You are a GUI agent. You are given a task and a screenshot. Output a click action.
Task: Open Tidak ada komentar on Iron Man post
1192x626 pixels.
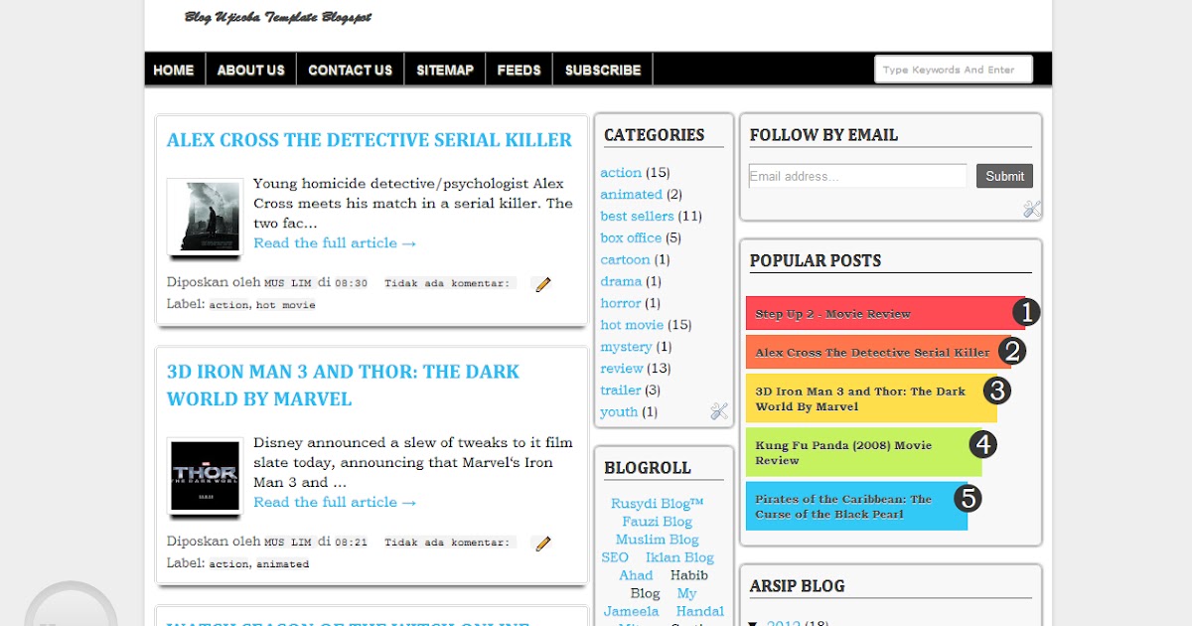447,544
